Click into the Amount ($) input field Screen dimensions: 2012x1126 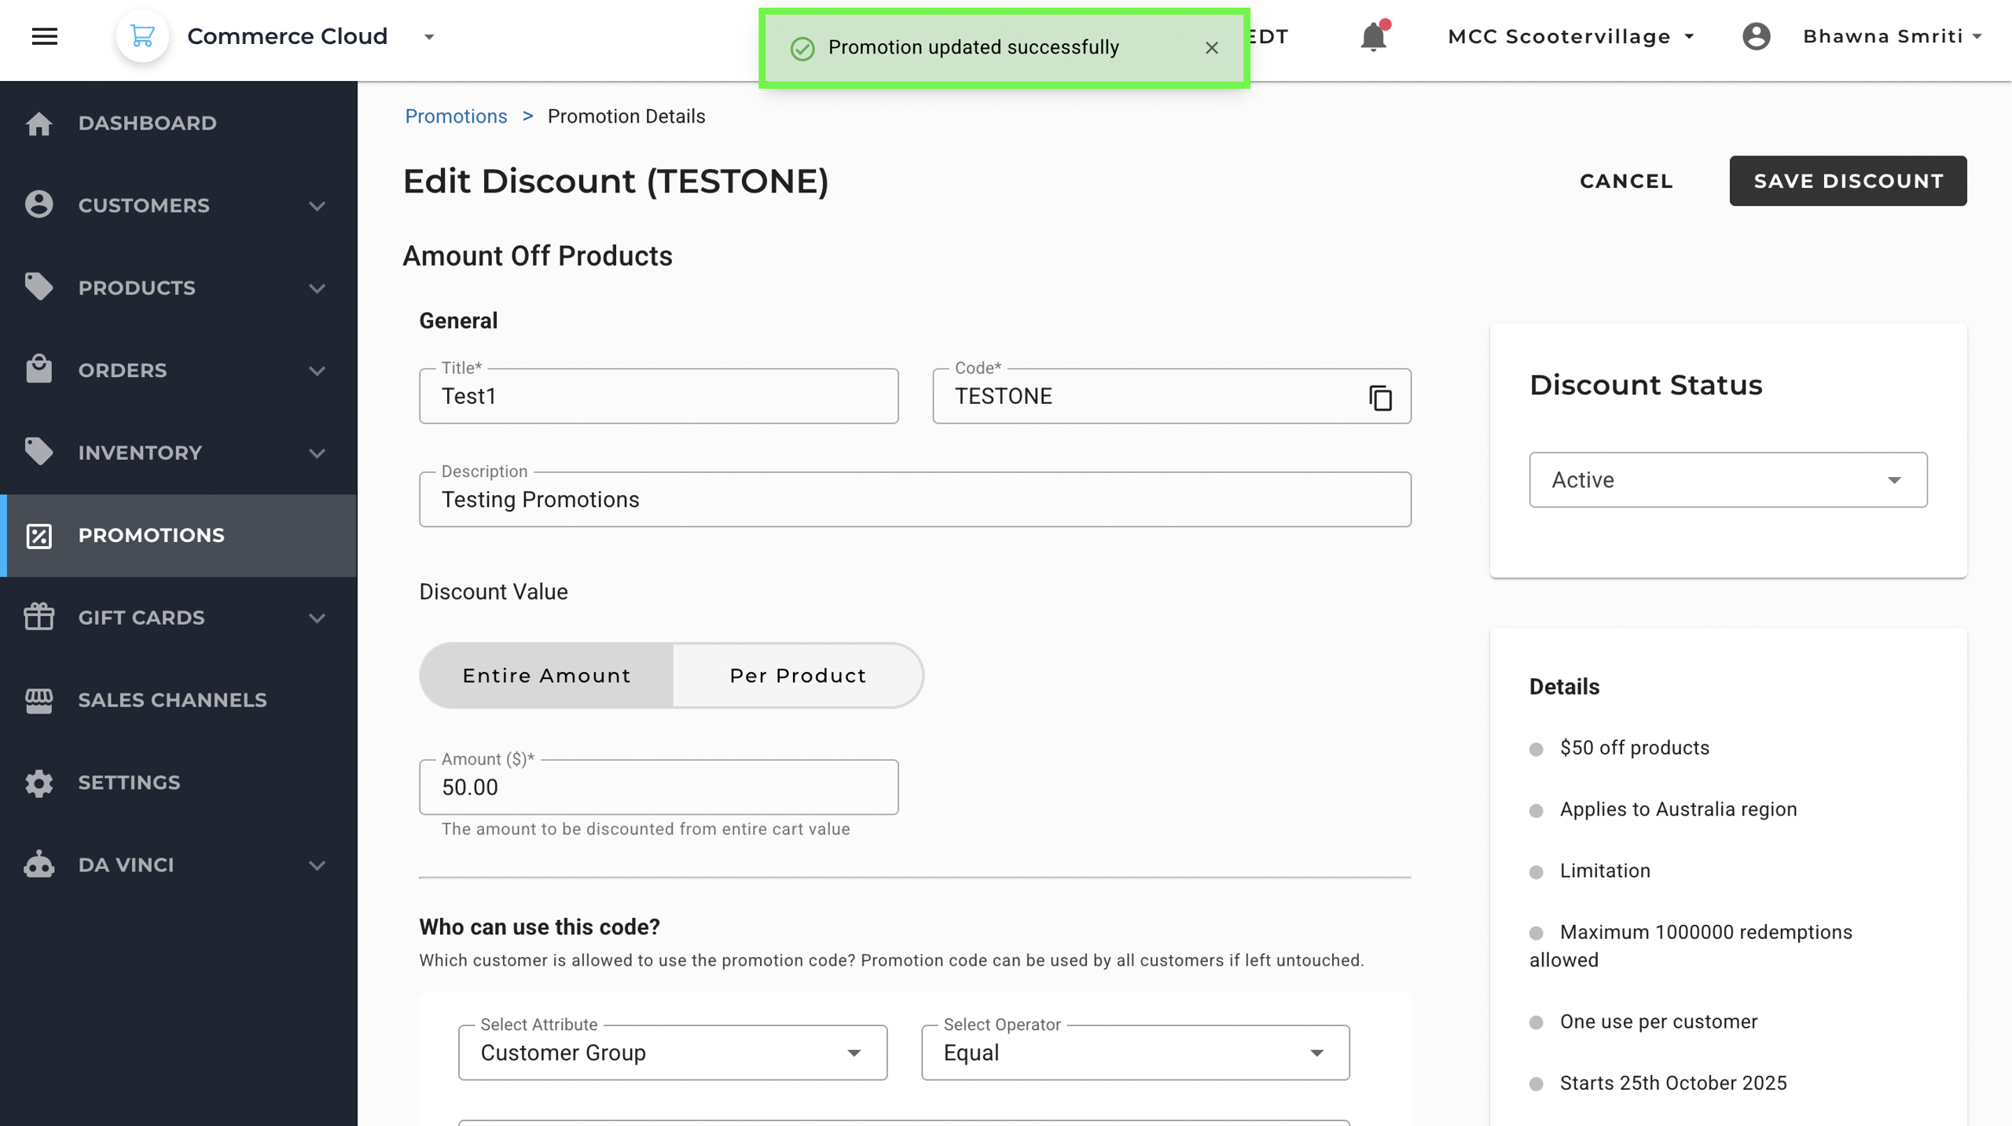tap(658, 787)
